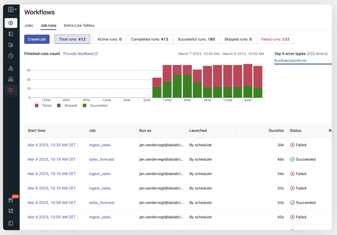Click the RunExecutionError error type
Viewport: 337px width, 235px height.
291,60
